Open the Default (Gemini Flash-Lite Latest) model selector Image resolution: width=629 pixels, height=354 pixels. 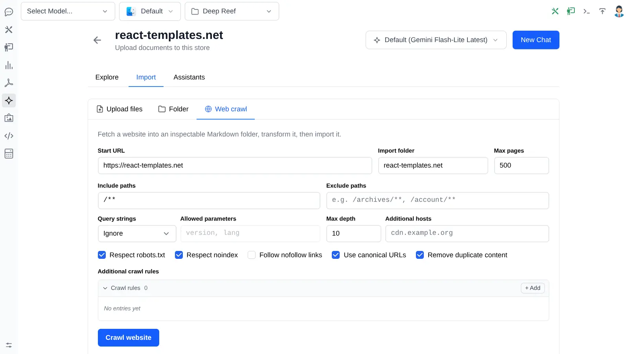(436, 40)
